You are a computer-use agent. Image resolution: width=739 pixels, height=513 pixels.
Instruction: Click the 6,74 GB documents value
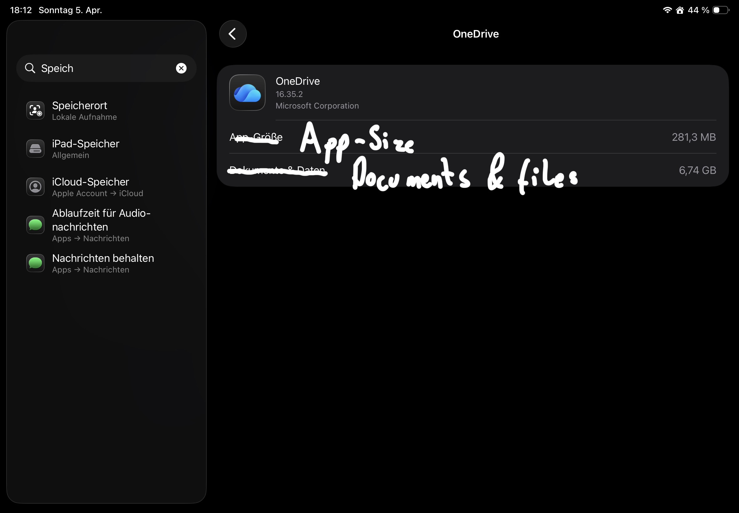[x=697, y=170]
